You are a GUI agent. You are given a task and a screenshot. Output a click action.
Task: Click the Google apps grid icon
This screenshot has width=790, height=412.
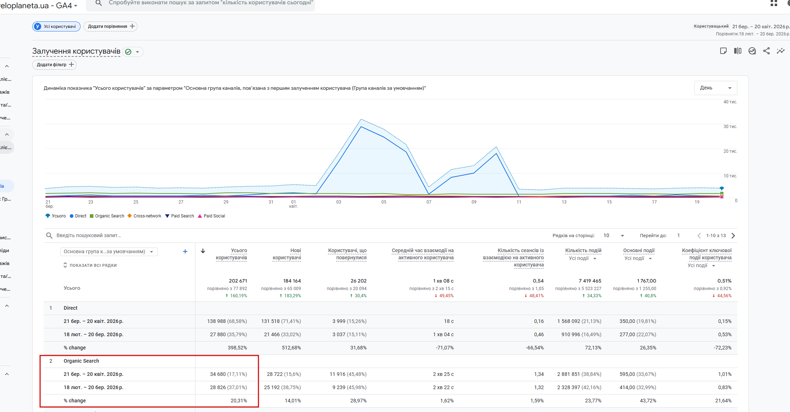point(774,3)
